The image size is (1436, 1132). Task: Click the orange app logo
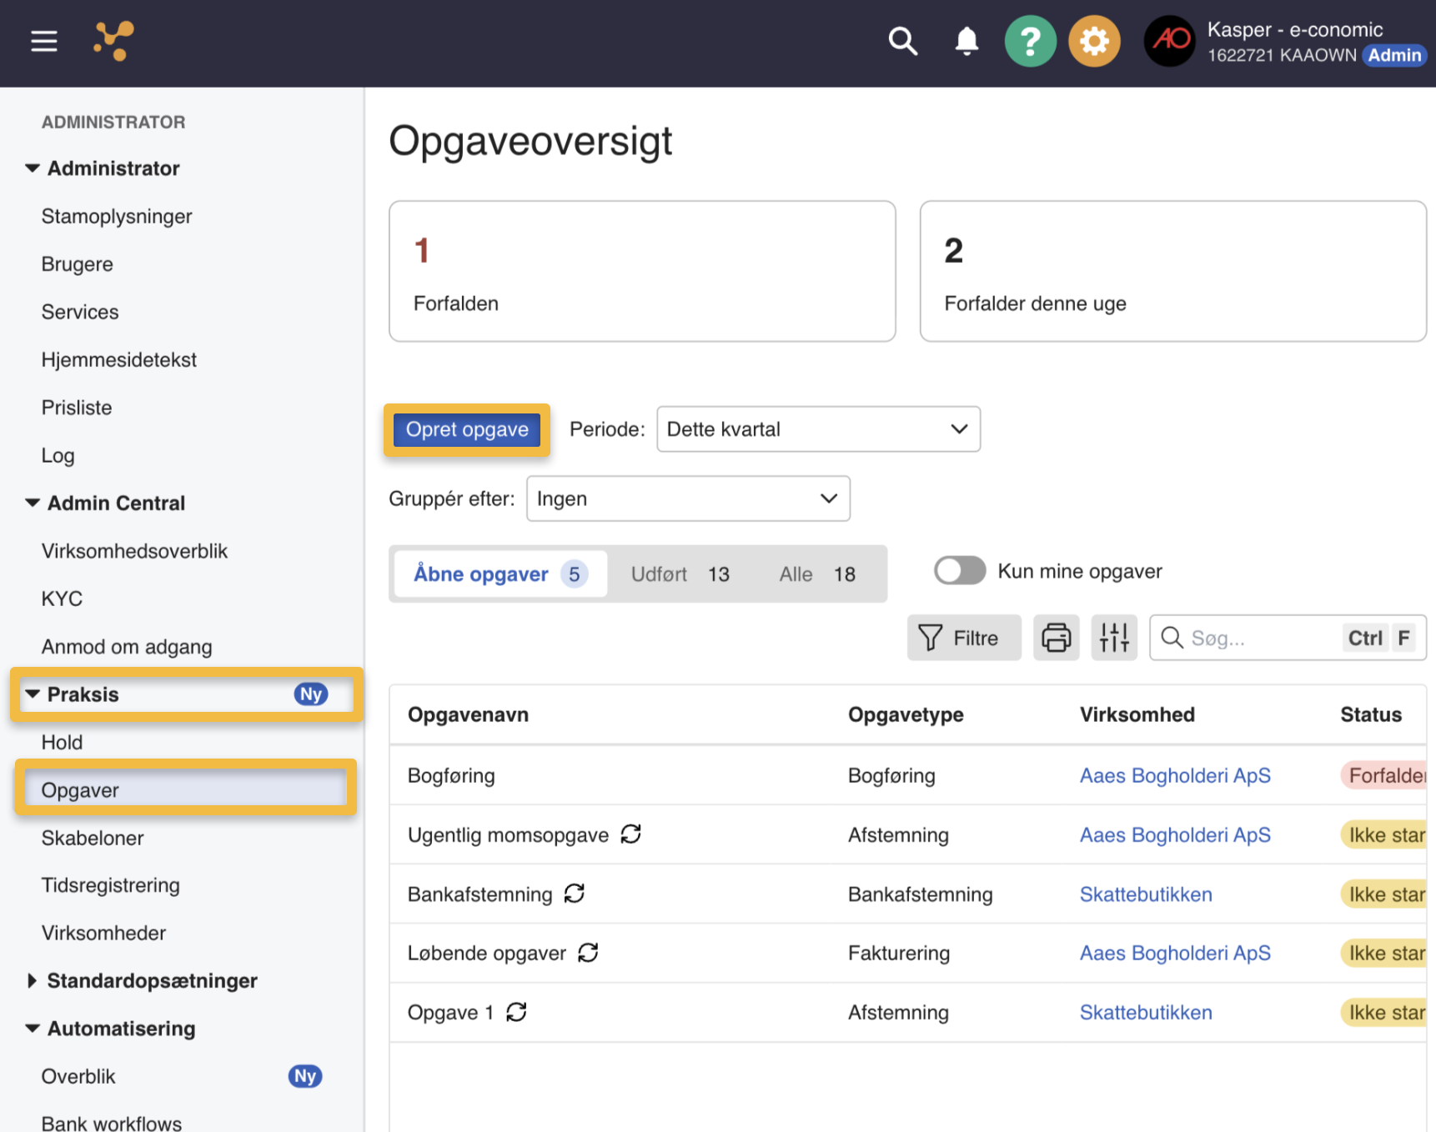pos(113,41)
